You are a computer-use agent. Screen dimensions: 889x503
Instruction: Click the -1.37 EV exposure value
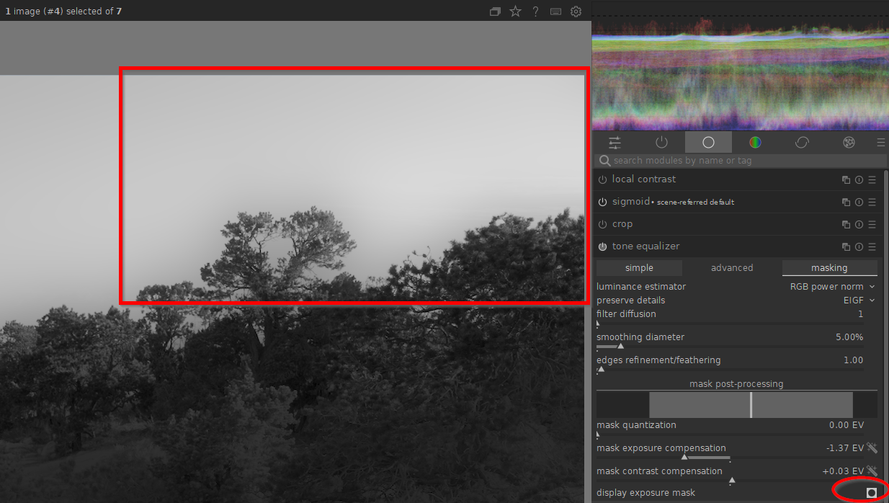tap(845, 448)
